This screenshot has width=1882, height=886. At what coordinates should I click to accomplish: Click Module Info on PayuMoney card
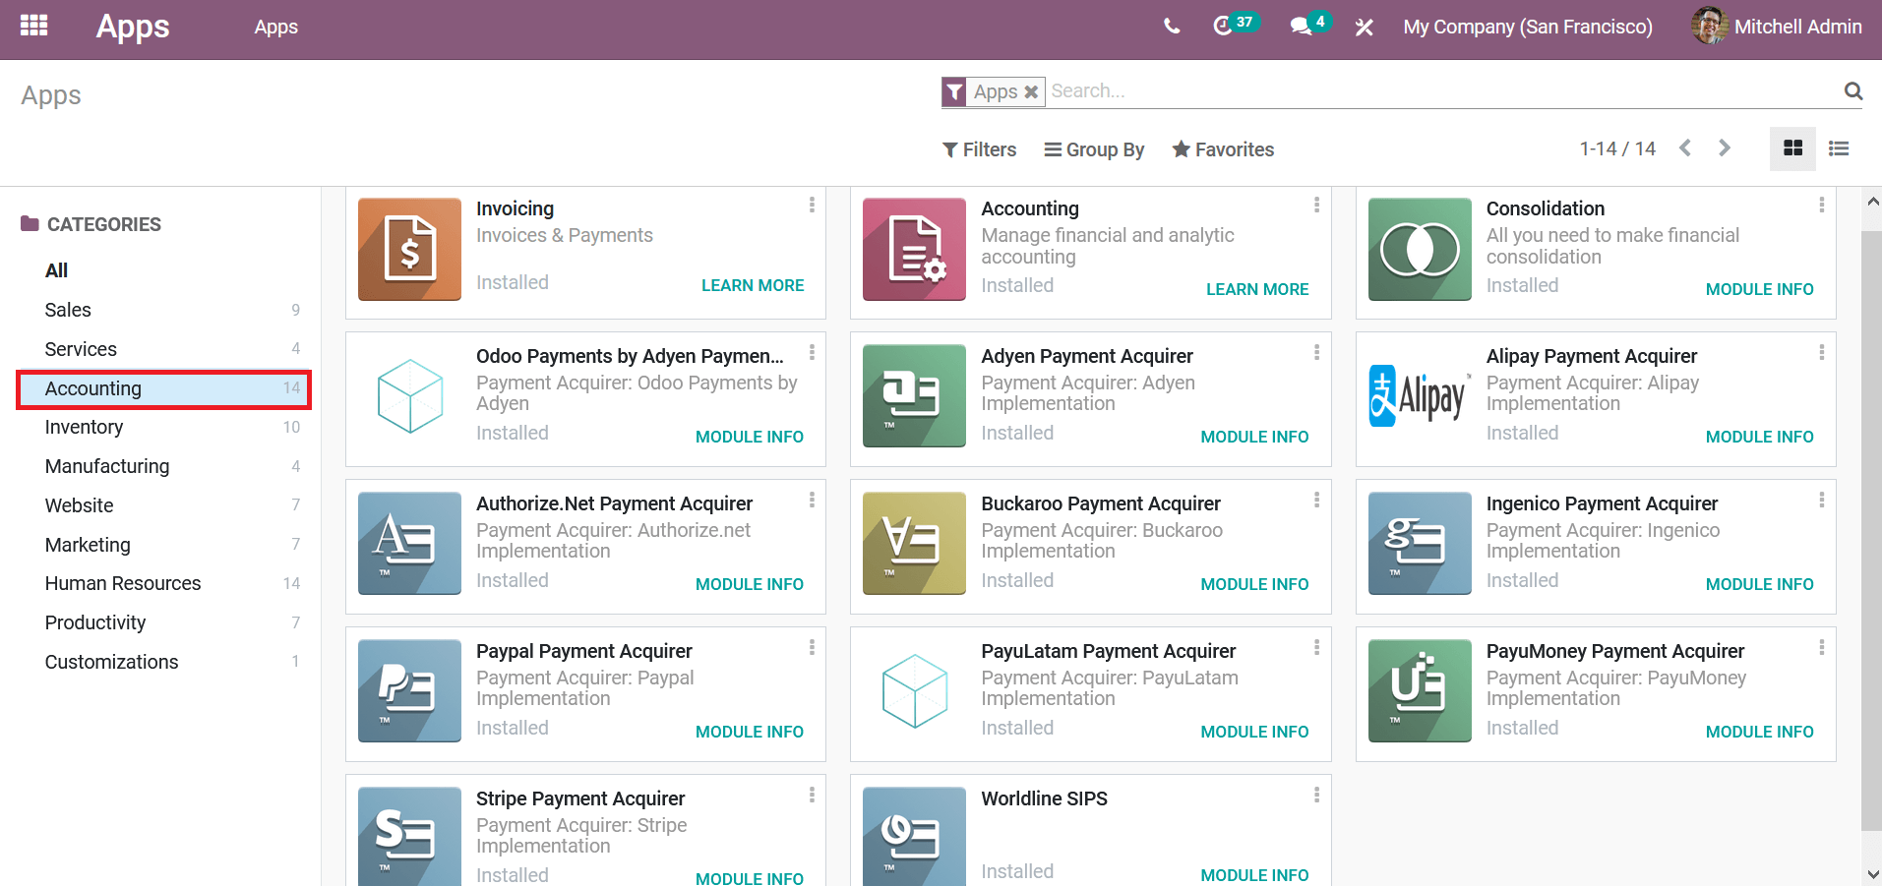pyautogui.click(x=1759, y=732)
